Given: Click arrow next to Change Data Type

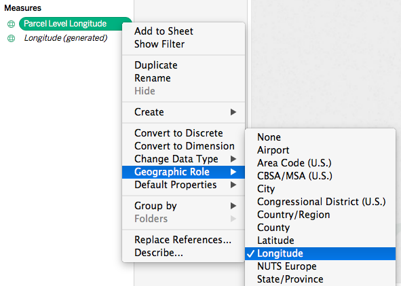Looking at the screenshot, I should 233,159.
